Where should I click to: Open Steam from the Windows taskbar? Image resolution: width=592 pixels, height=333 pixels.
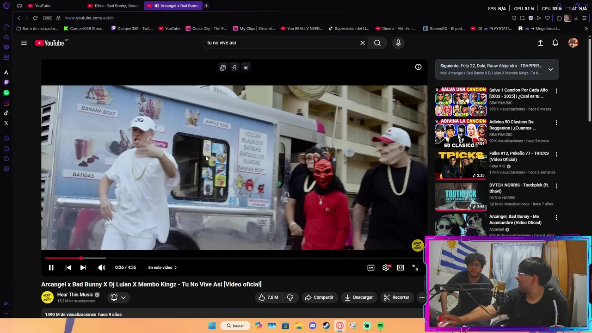pos(326,326)
